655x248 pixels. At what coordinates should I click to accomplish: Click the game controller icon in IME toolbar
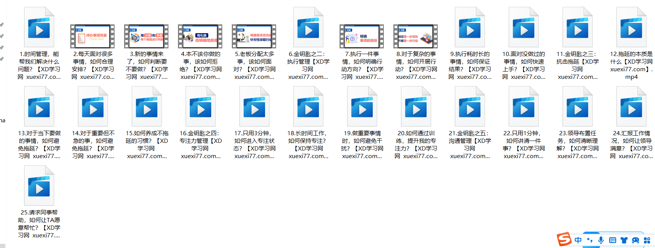(x=636, y=240)
